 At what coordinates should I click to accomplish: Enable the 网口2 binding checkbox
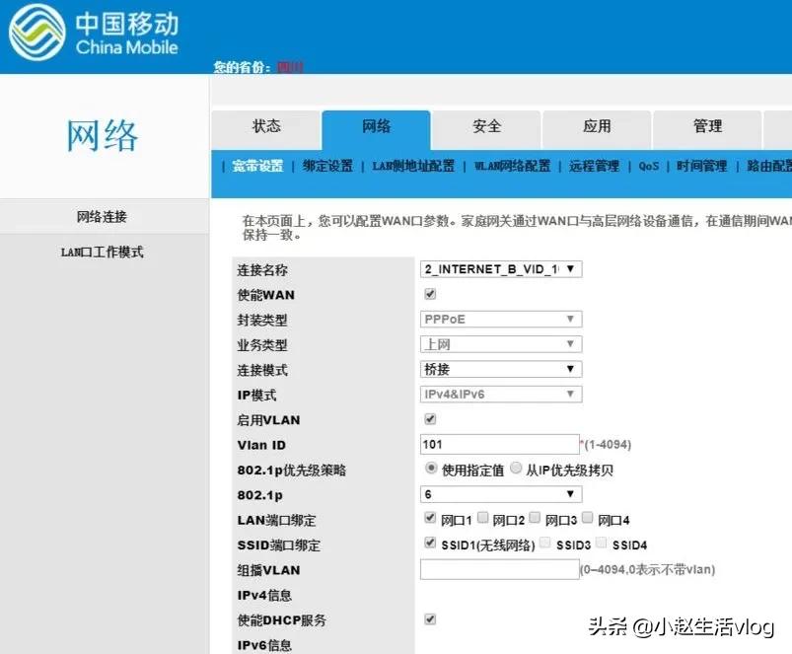(x=482, y=517)
